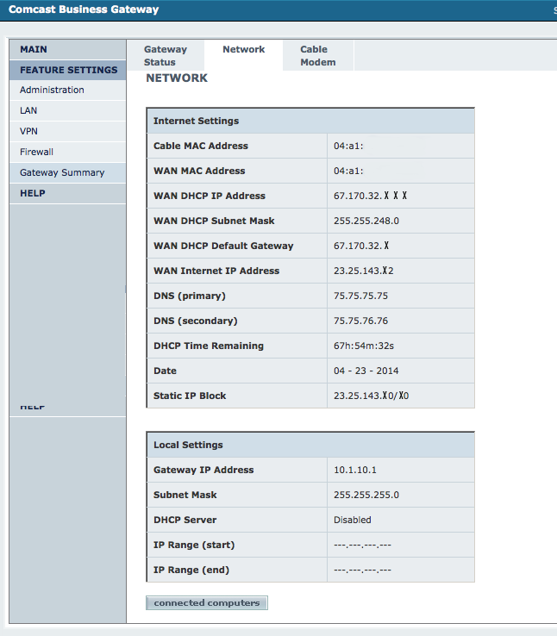Click secondary DNS value 75.75.76.76
The image size is (557, 636).
click(x=360, y=321)
